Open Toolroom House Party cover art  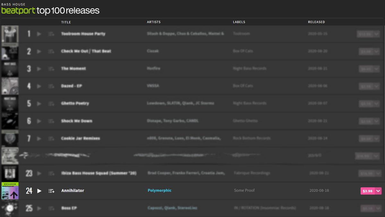[x=10, y=34]
